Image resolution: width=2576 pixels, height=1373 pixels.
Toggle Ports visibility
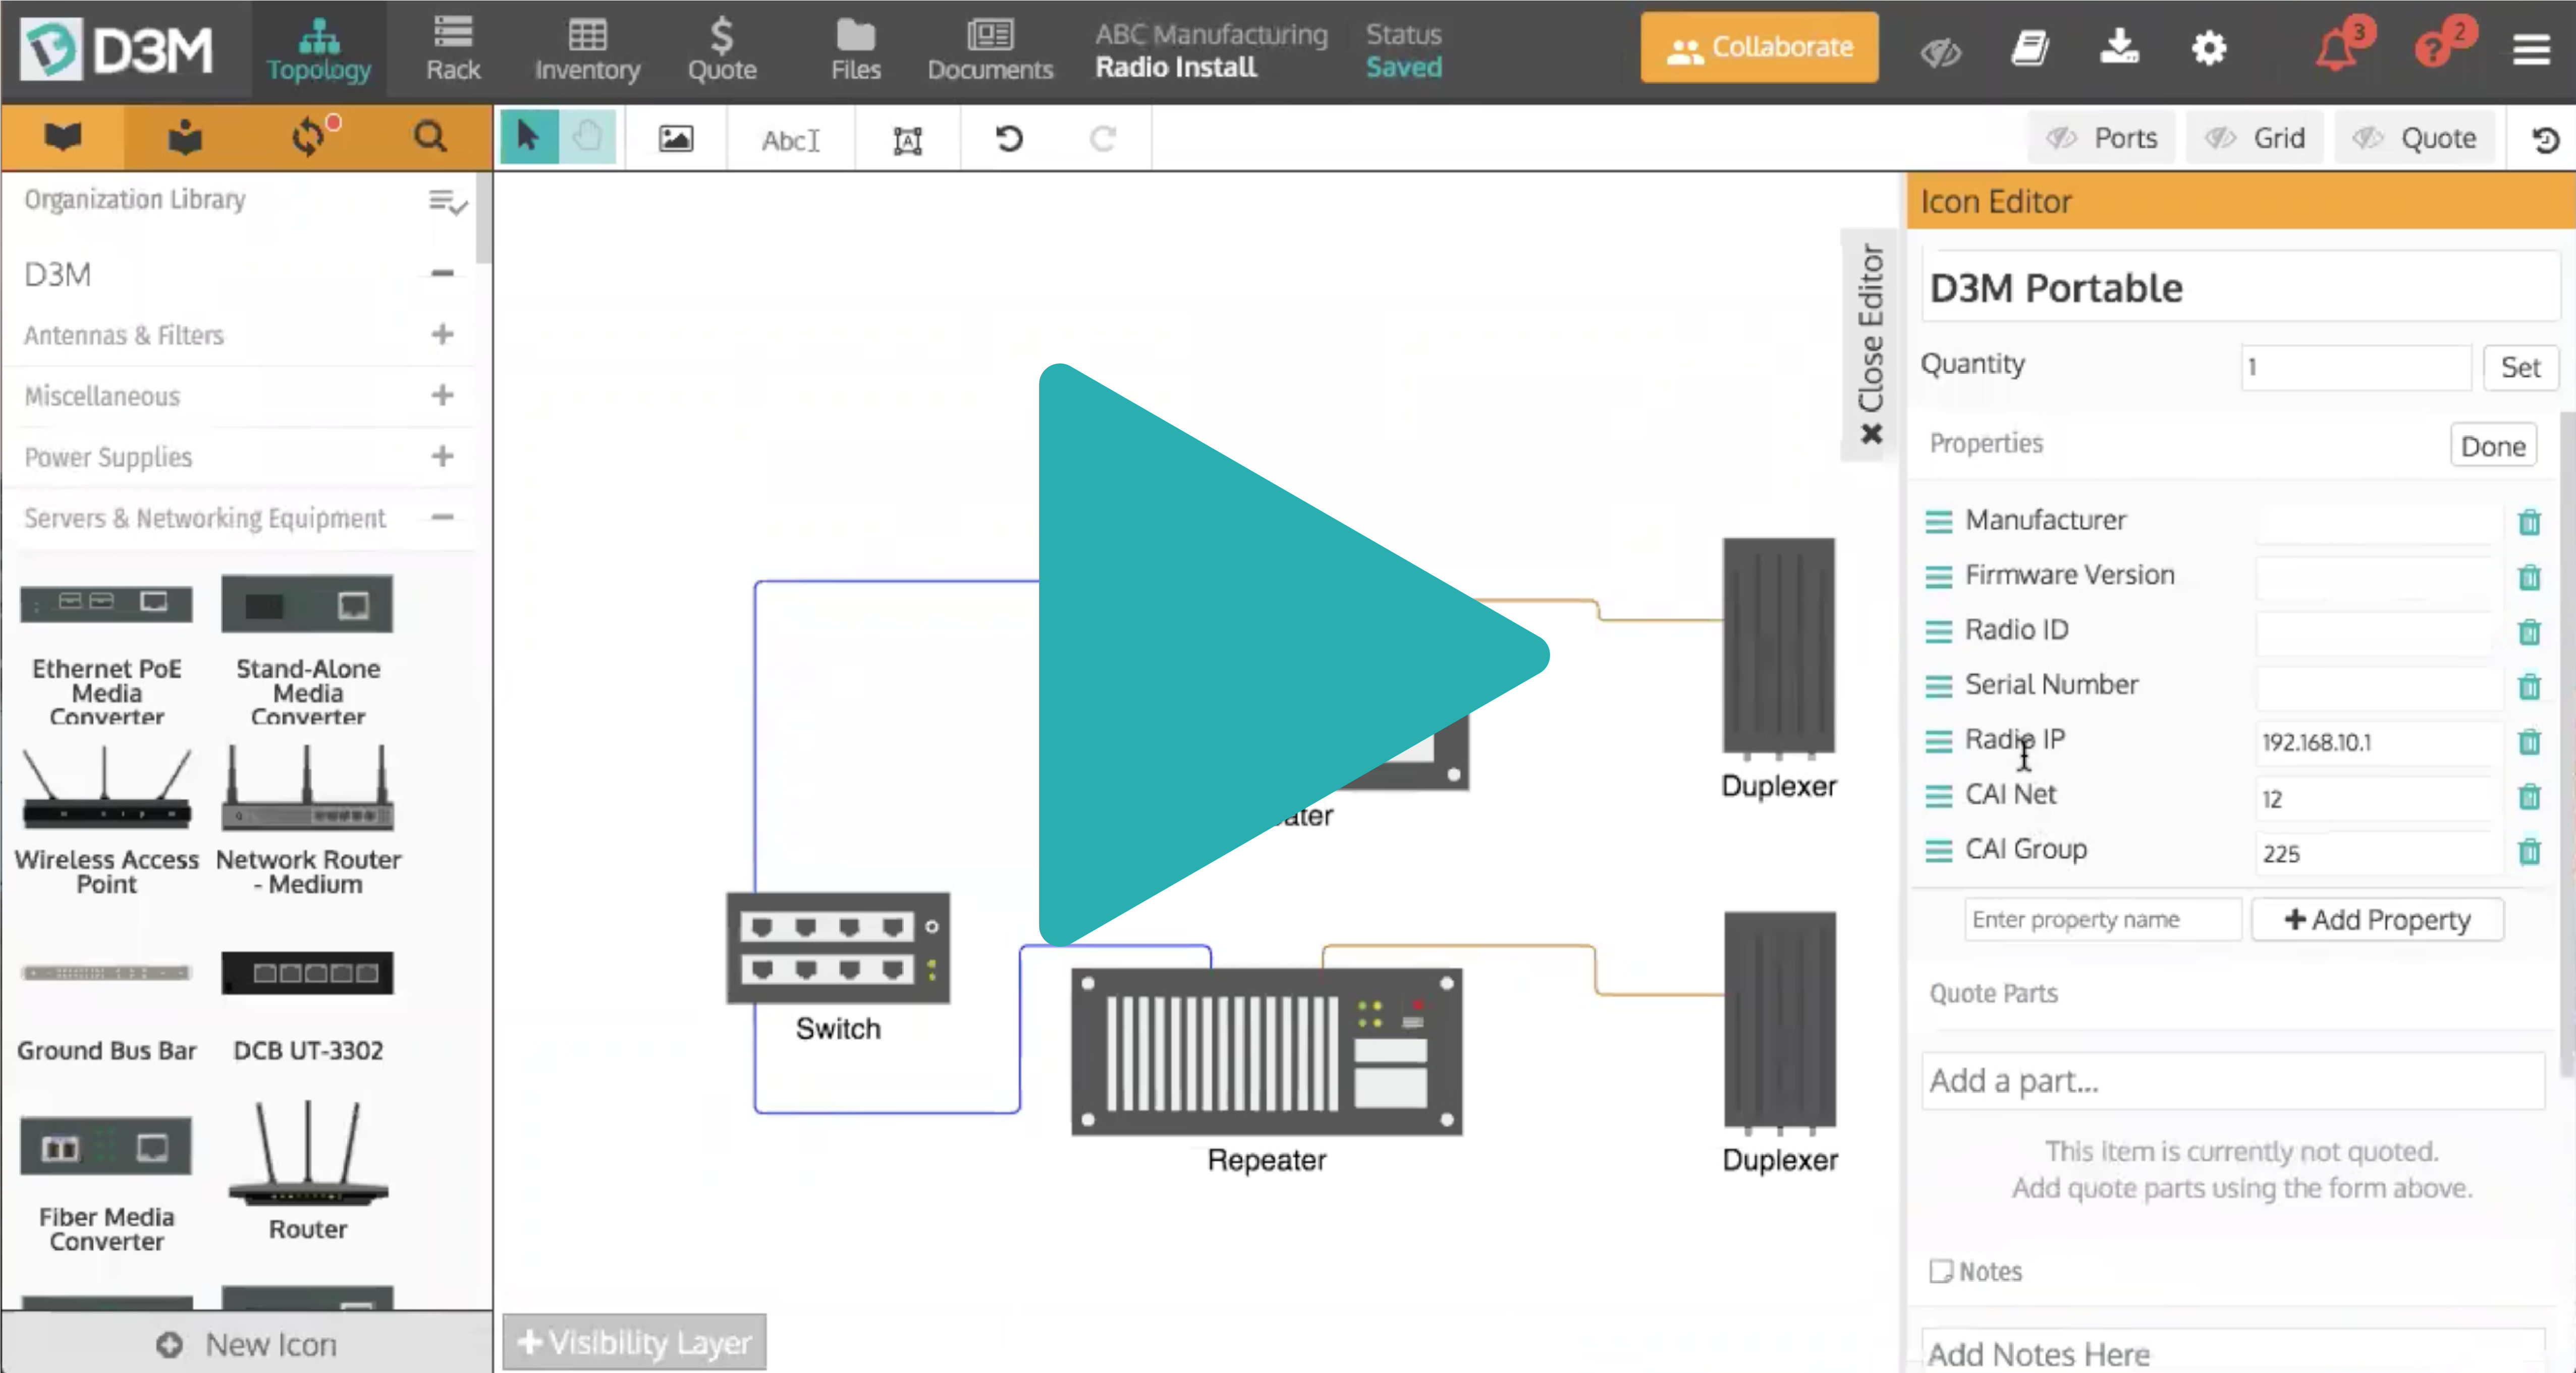[2101, 137]
